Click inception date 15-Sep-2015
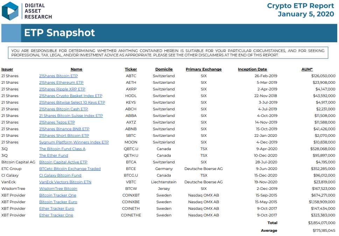Screen dimensions: 339x236 tap(266, 195)
